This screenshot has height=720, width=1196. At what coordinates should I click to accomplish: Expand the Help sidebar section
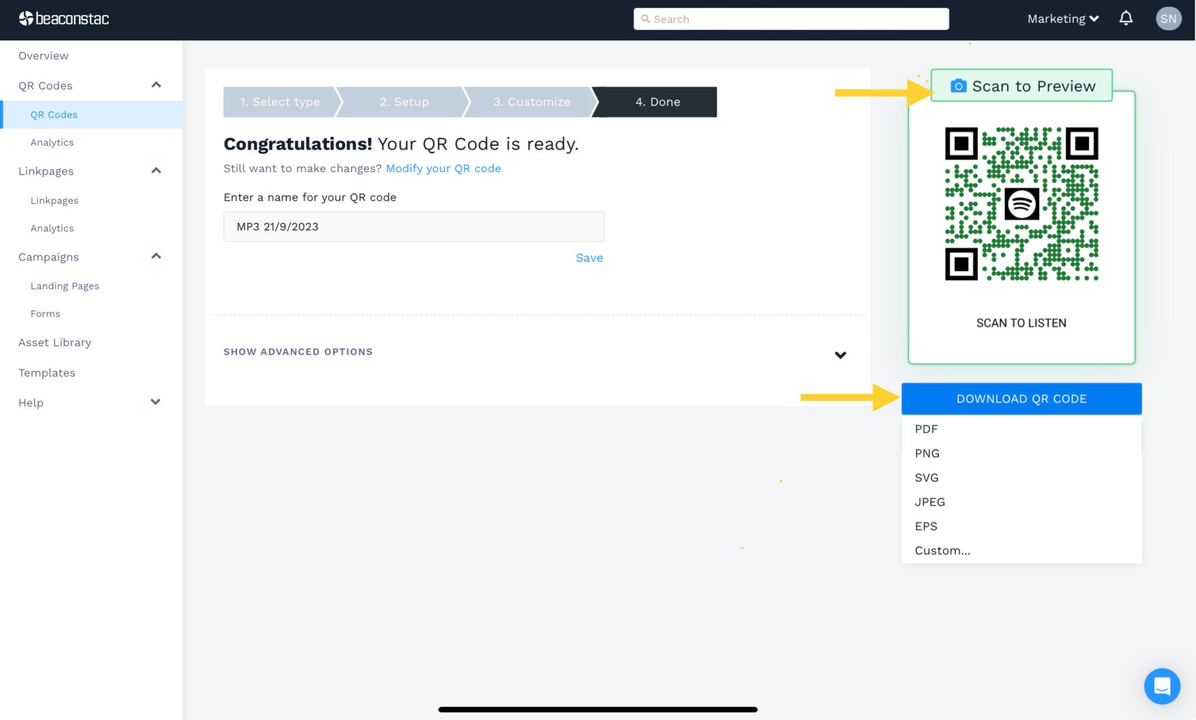155,401
